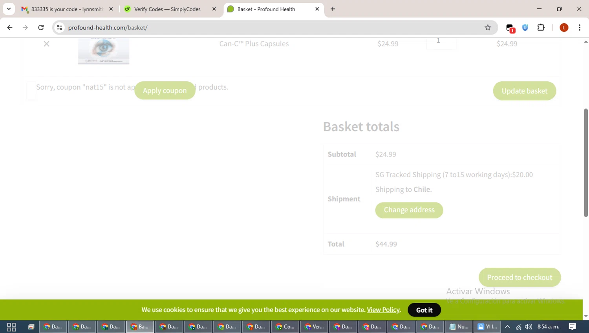View site information icon in address bar
The image size is (589, 333).
pos(60,28)
